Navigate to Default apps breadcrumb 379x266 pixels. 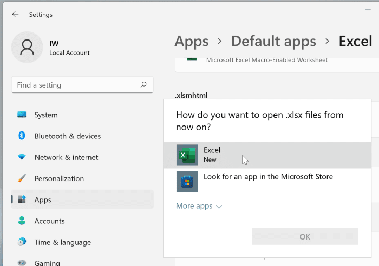click(x=273, y=41)
